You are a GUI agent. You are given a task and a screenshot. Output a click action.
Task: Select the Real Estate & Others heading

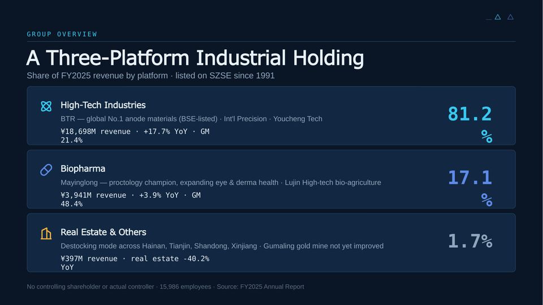coord(103,232)
